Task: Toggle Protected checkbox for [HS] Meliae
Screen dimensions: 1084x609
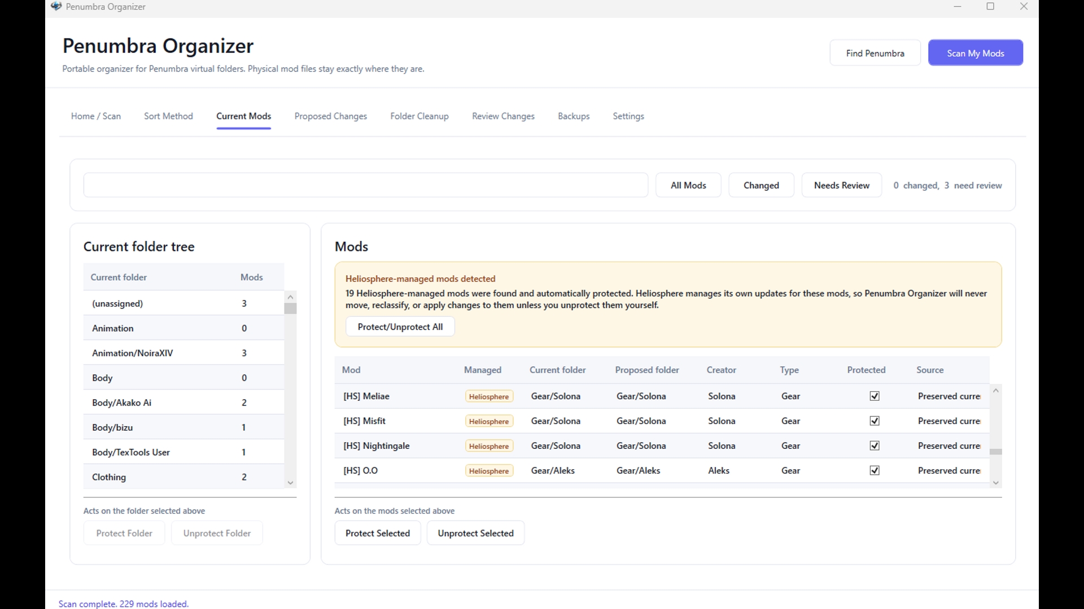Action: (x=875, y=396)
